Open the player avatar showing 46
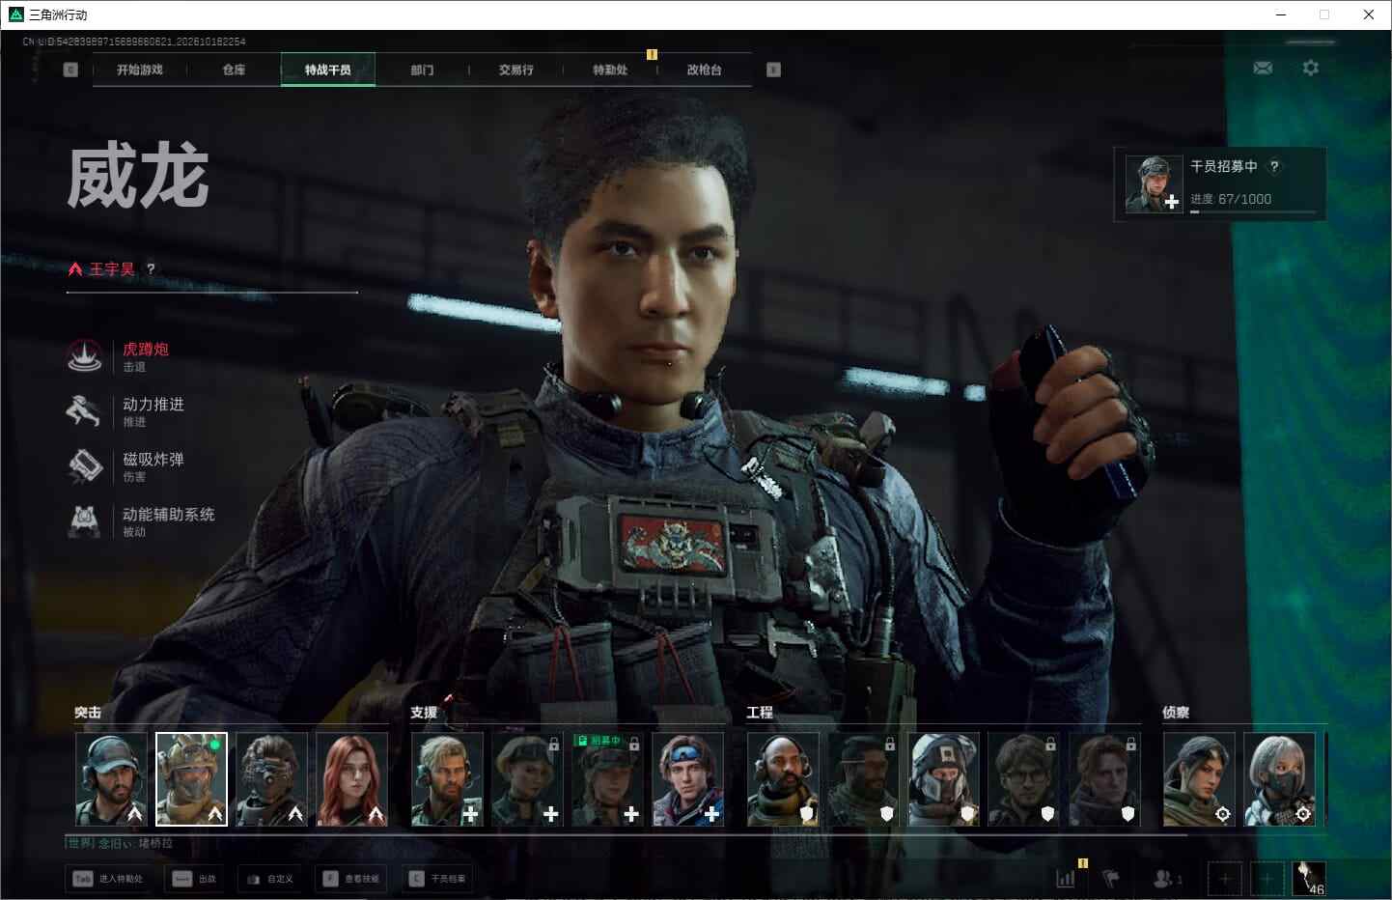The width and height of the screenshot is (1392, 900). click(1309, 879)
